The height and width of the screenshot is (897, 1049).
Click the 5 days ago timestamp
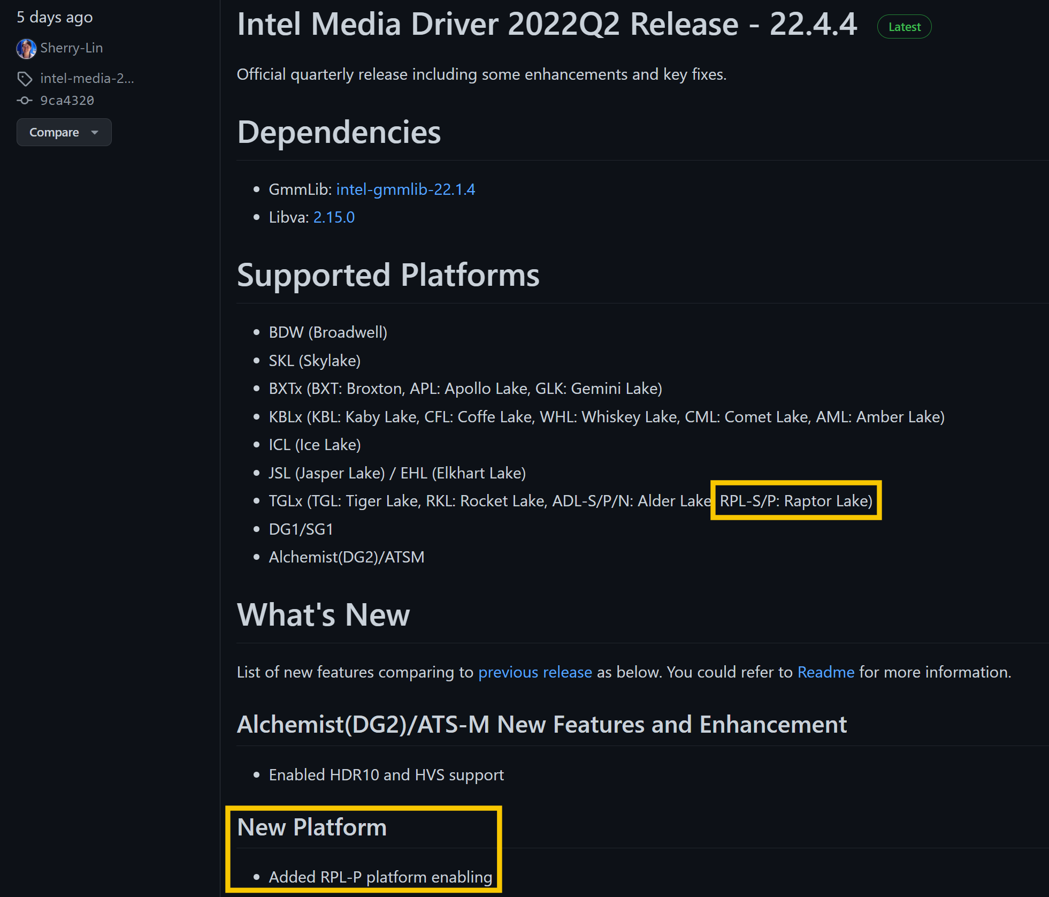point(54,17)
